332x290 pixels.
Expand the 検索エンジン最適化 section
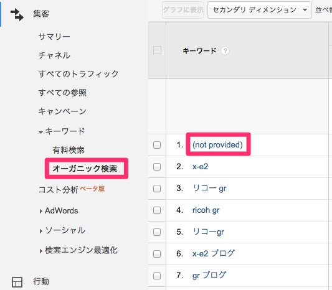pos(78,250)
